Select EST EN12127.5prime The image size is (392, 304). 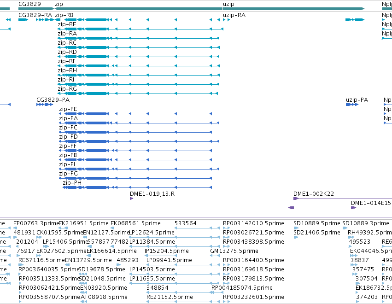point(106,233)
